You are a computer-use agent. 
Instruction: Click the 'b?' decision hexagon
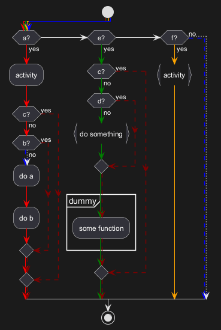pos(26,143)
